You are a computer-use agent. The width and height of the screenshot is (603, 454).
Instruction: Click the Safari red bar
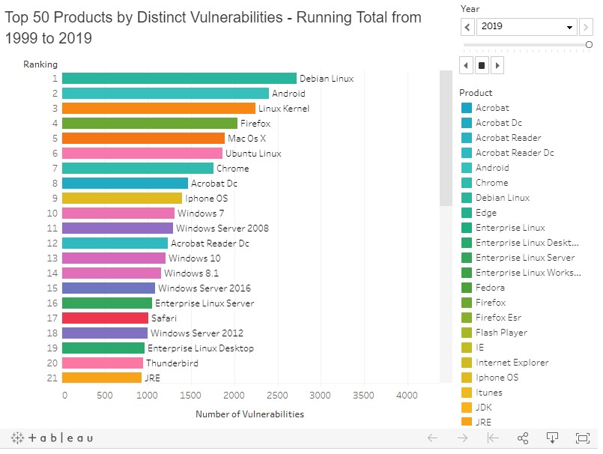pos(105,318)
